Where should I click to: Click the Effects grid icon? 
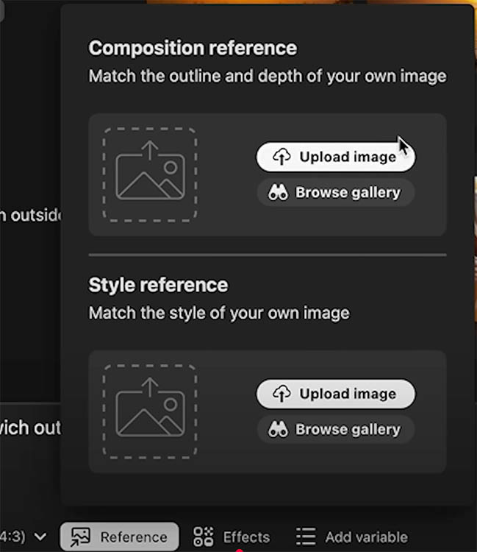pyautogui.click(x=203, y=537)
